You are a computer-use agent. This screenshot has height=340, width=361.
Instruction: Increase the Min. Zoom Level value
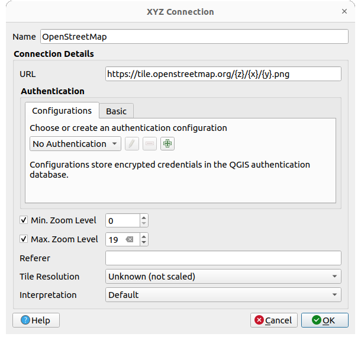[x=144, y=217]
